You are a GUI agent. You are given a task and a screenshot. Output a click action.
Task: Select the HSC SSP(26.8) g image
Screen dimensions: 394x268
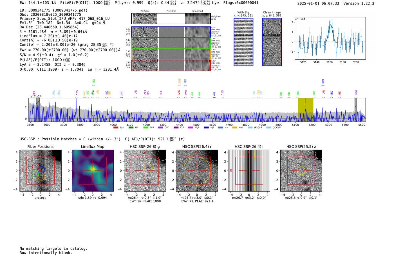[x=145, y=171]
